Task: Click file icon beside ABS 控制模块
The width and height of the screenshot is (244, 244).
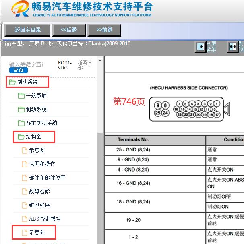Action: 25,219
